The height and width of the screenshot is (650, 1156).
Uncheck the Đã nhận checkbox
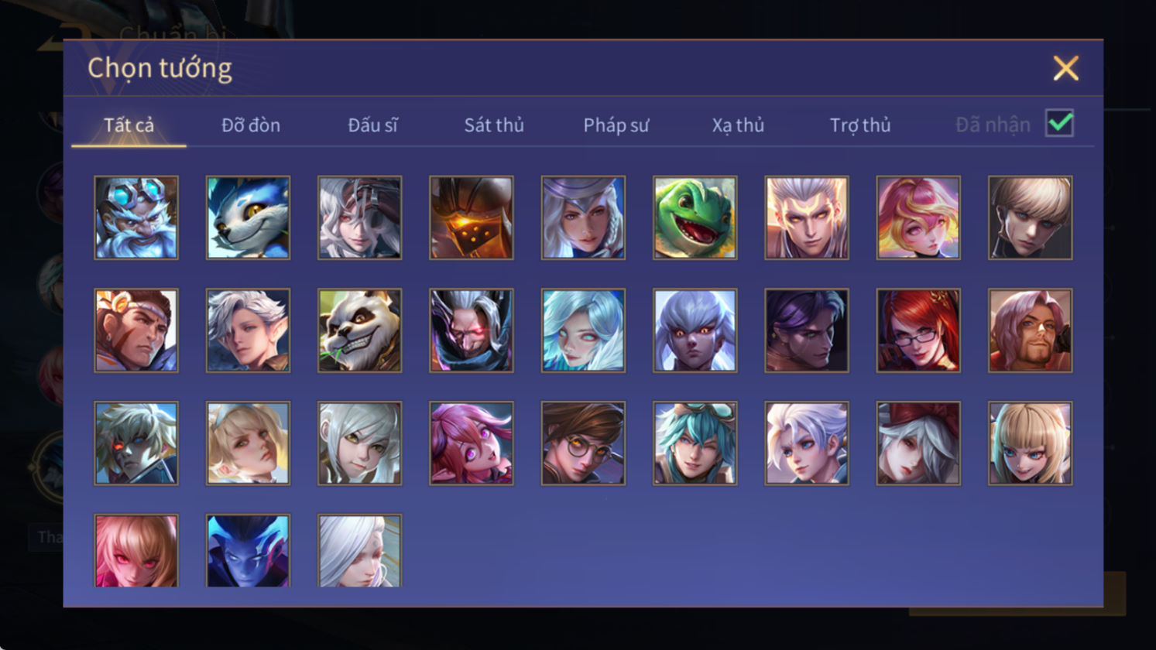(x=1059, y=123)
